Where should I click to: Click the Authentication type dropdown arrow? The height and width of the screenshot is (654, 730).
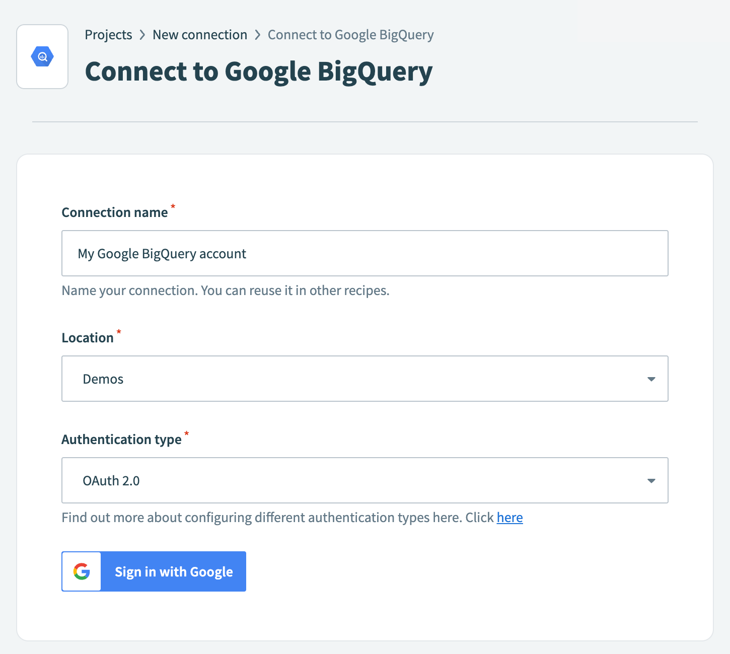click(x=651, y=480)
